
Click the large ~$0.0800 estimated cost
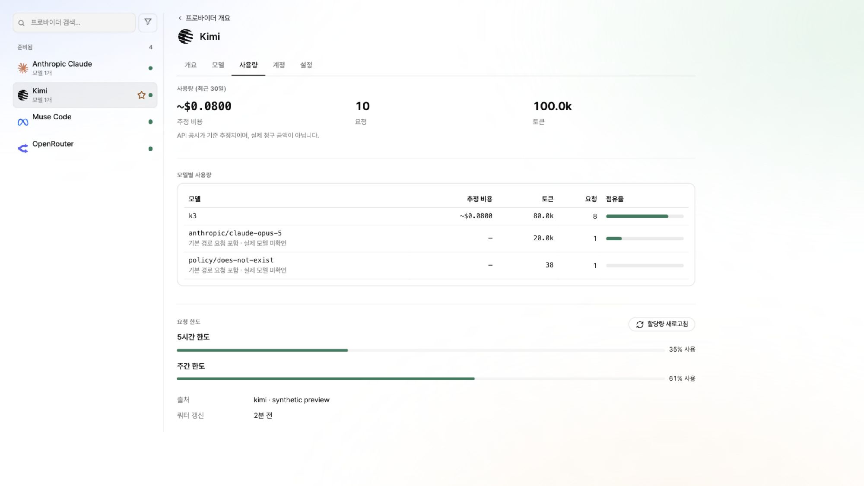click(204, 106)
